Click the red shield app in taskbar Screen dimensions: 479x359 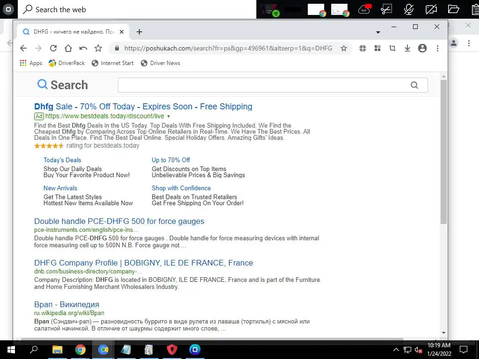[x=172, y=350]
